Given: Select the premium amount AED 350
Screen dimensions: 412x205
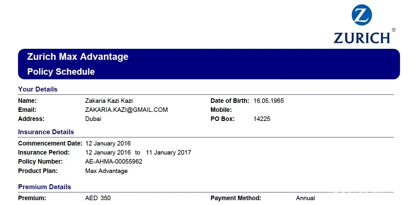Looking at the screenshot, I should (98, 198).
